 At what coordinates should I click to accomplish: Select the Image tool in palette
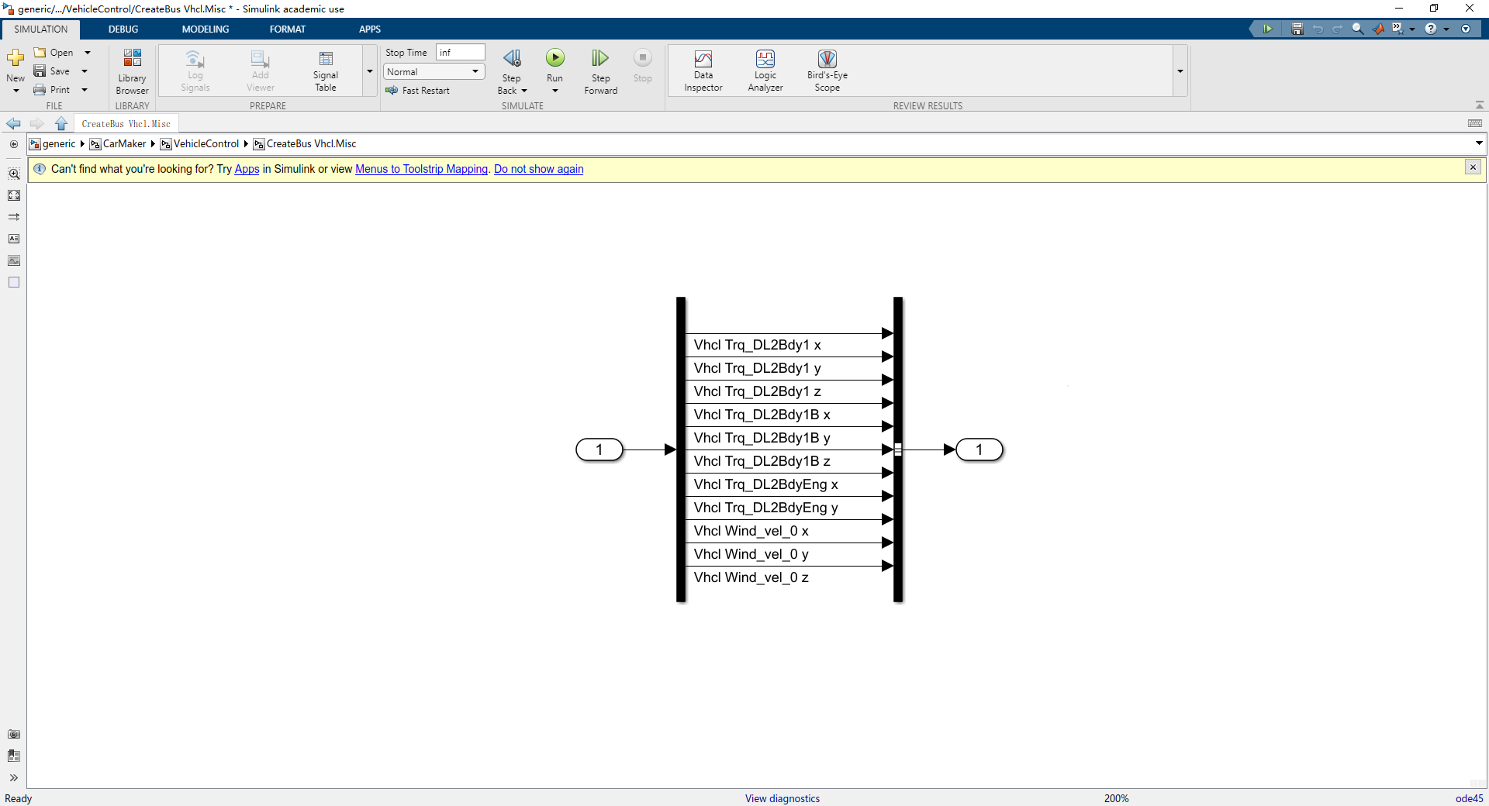14,260
